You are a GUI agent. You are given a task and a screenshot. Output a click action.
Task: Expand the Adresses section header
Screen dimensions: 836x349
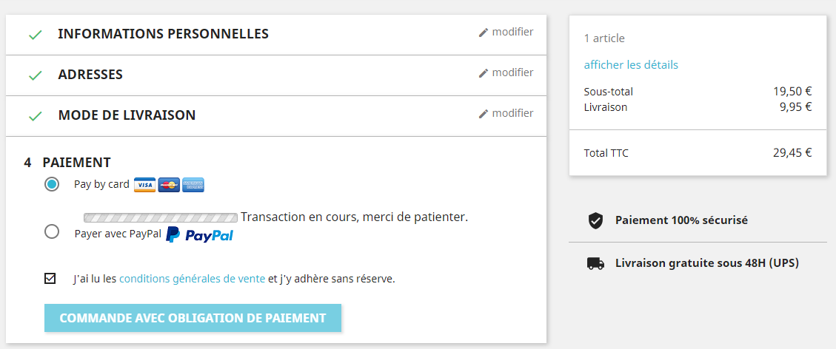[x=90, y=75]
